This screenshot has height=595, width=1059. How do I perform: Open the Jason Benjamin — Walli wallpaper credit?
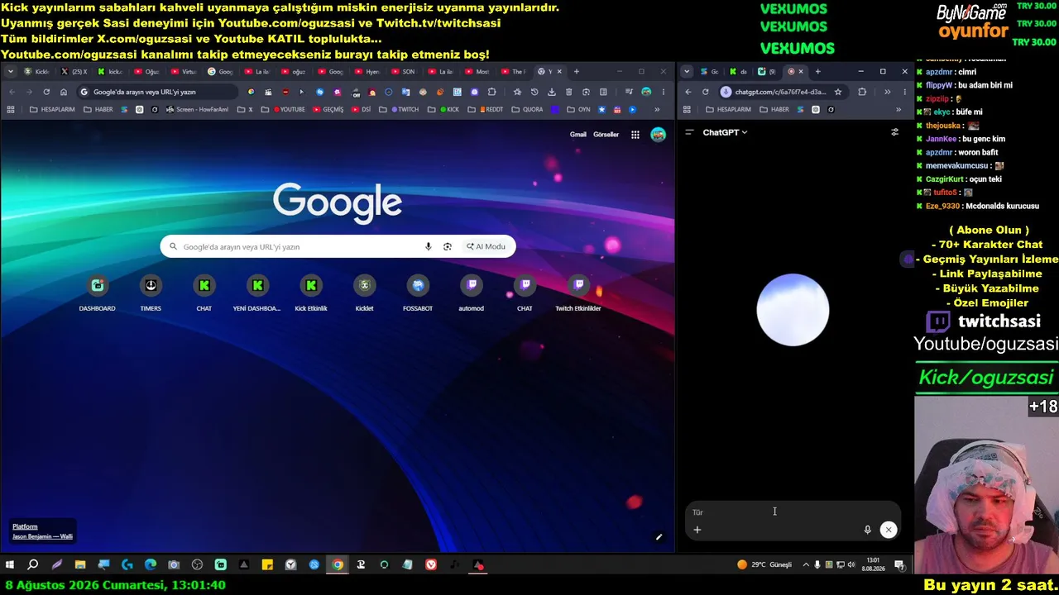pos(42,536)
